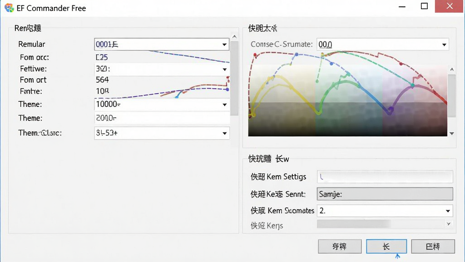The height and width of the screenshot is (262, 465).
Task: Click the color chart scrollbar thumb
Action: [452, 96]
